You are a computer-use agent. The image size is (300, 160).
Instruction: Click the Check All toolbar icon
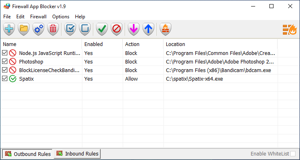(x=70, y=29)
